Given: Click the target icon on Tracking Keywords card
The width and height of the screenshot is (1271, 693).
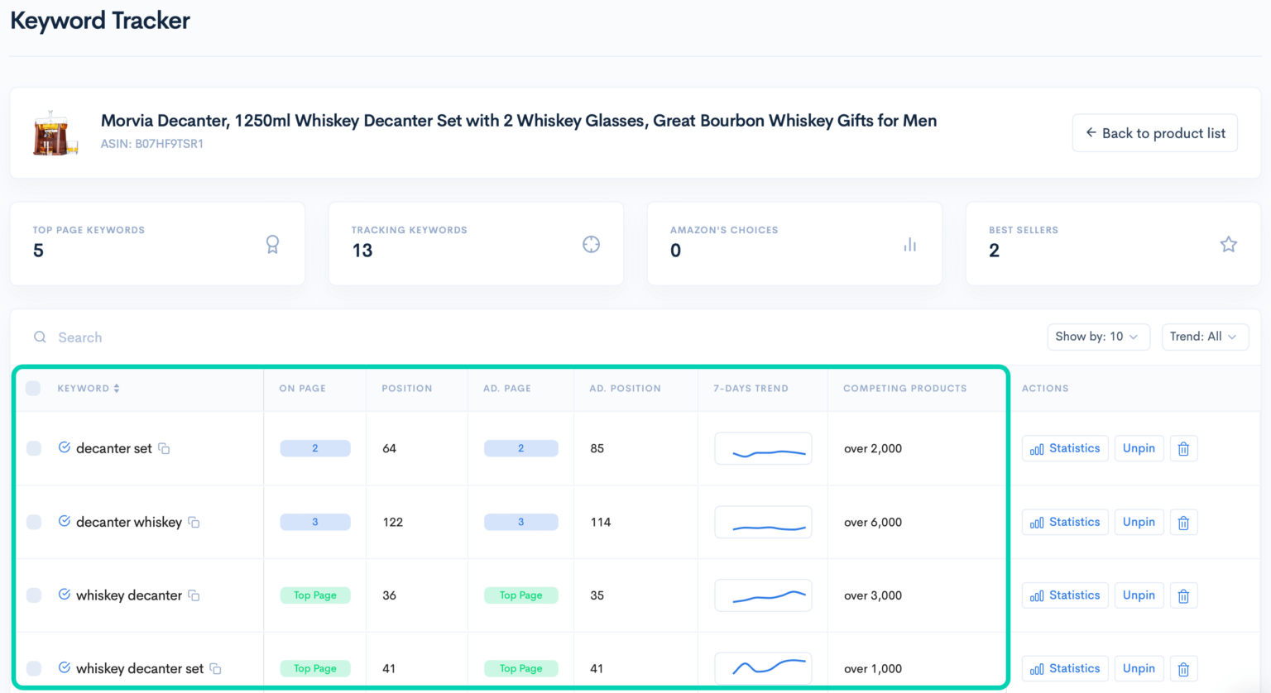Looking at the screenshot, I should (x=591, y=244).
